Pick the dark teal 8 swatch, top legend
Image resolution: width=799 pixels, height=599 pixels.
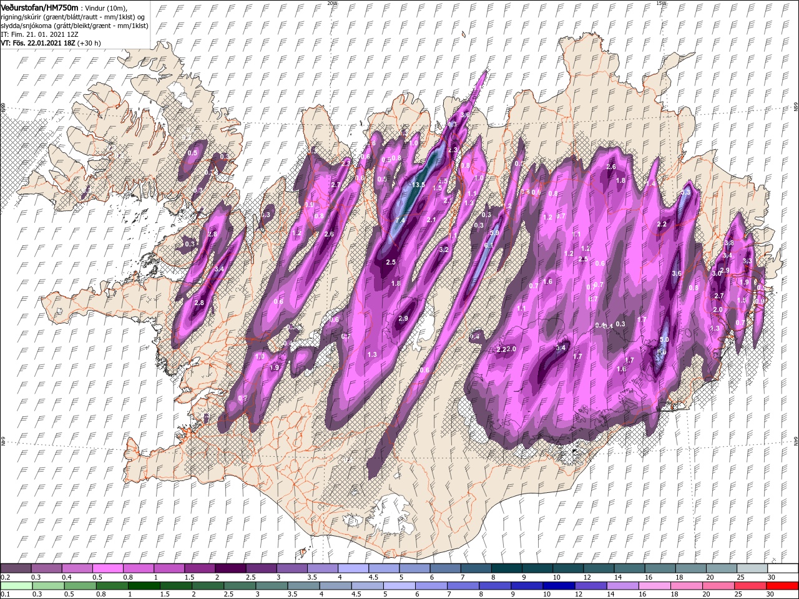point(507,568)
